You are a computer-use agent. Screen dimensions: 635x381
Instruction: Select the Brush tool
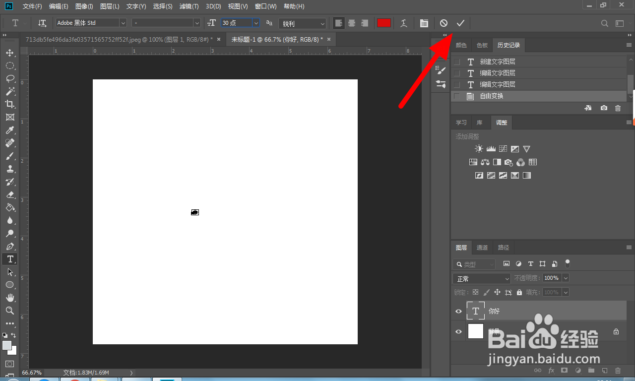coord(9,156)
